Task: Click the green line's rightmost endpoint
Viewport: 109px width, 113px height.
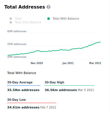Action: 100,42
